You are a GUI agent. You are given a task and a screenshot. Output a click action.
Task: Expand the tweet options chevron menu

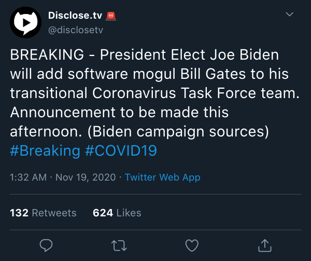(x=290, y=15)
